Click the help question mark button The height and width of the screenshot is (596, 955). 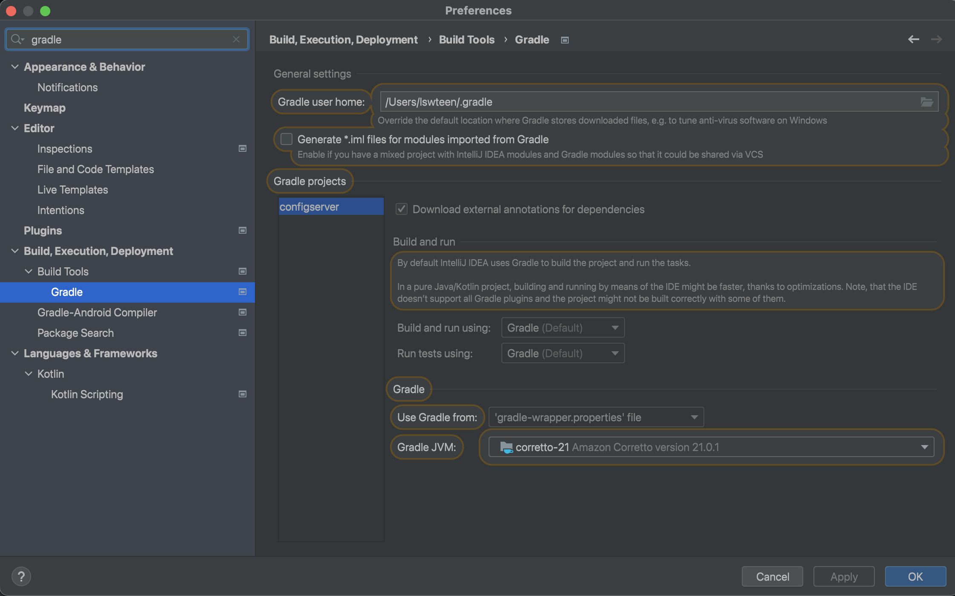(21, 576)
